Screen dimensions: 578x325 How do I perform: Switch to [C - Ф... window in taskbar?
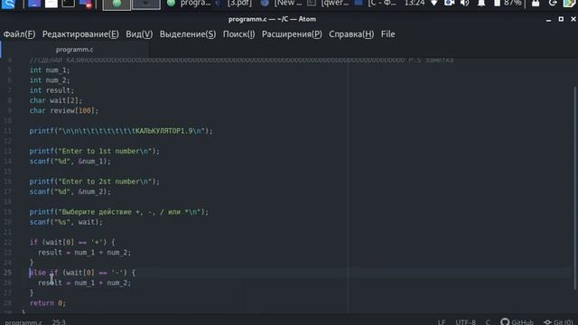(376, 4)
